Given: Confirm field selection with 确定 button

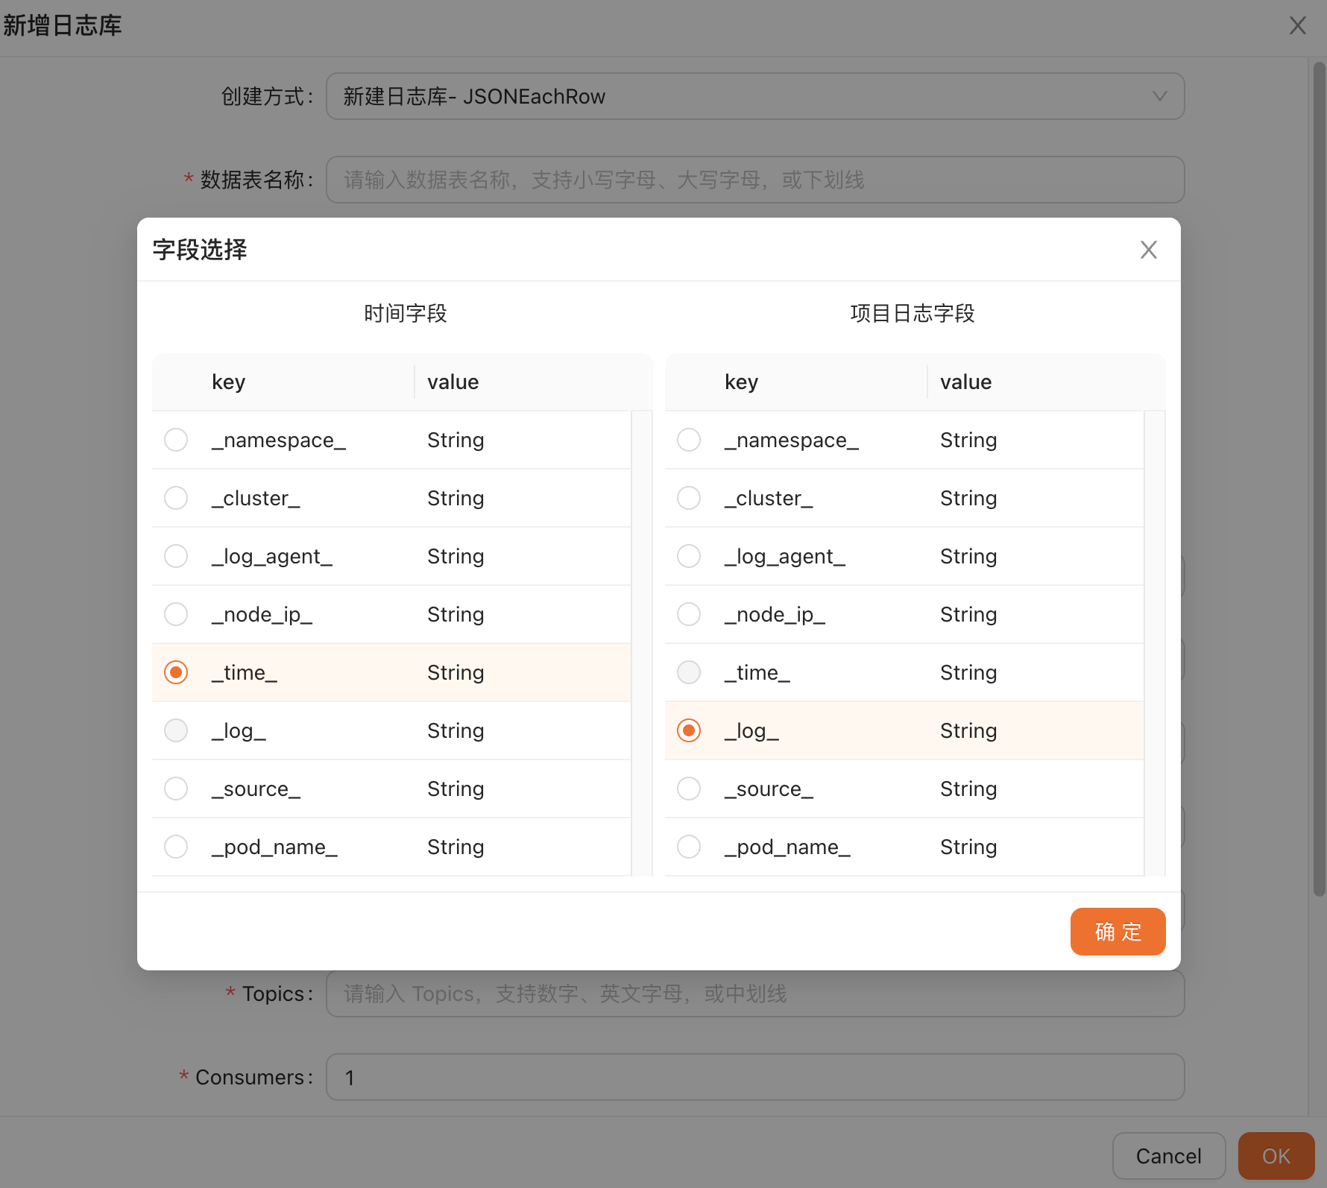Looking at the screenshot, I should tap(1118, 932).
